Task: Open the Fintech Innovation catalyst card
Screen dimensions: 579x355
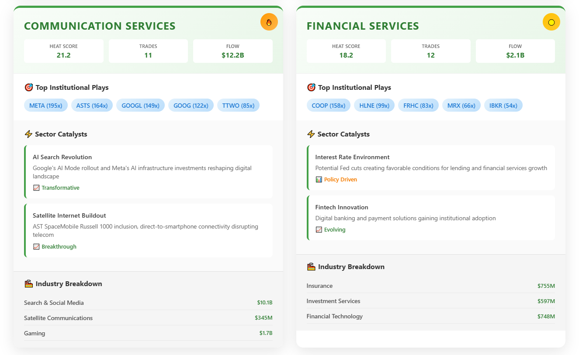Action: (x=431, y=218)
